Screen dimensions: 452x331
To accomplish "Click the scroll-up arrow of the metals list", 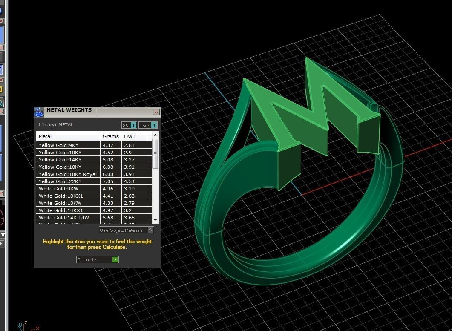I will coord(155,135).
